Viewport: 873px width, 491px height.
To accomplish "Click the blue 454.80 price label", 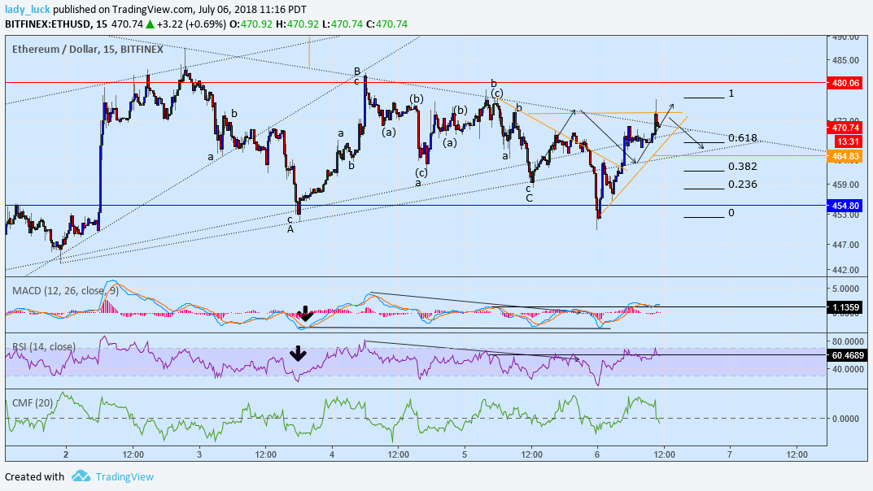I will coord(845,206).
